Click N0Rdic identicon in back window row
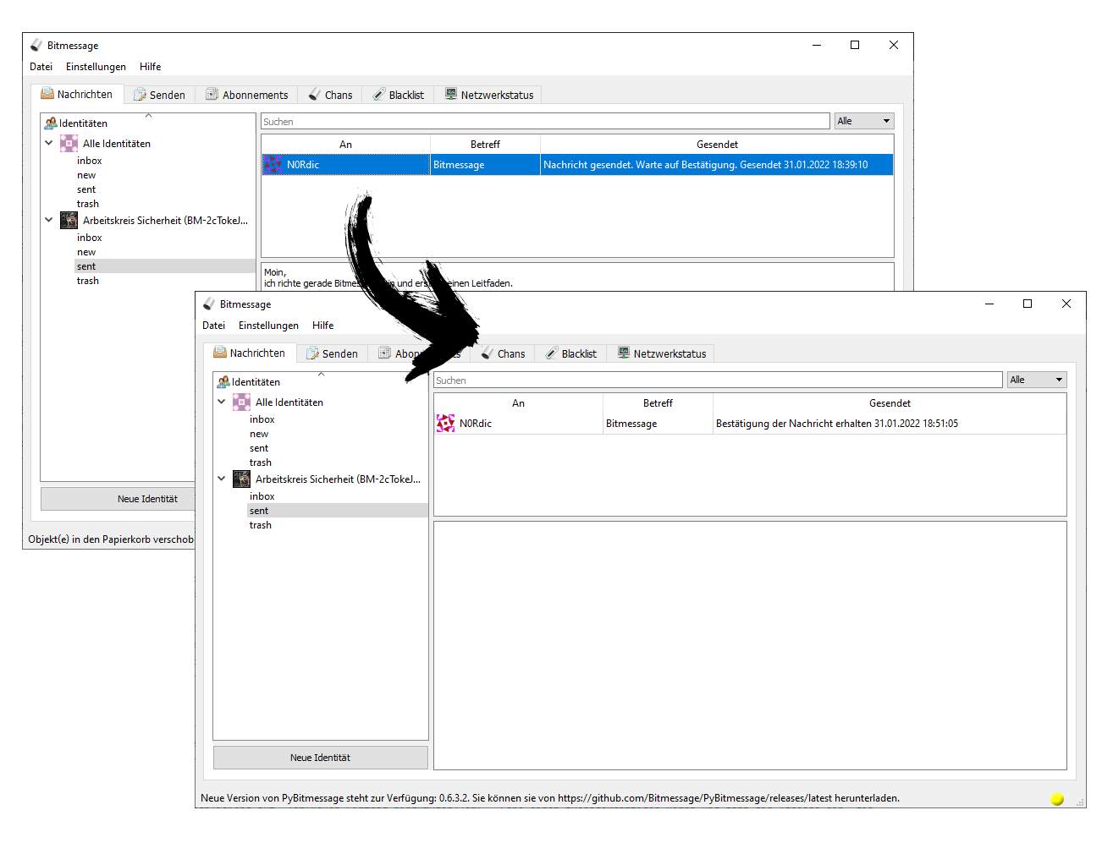 pyautogui.click(x=273, y=165)
